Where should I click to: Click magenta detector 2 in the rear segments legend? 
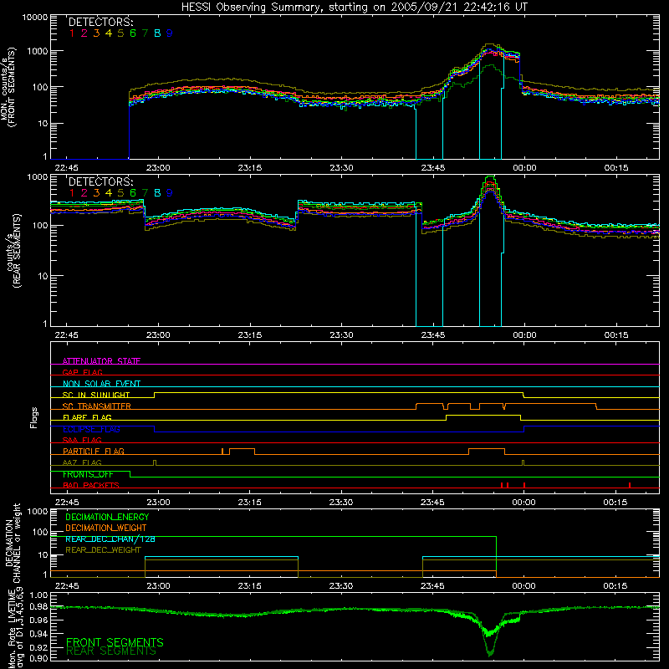click(84, 193)
